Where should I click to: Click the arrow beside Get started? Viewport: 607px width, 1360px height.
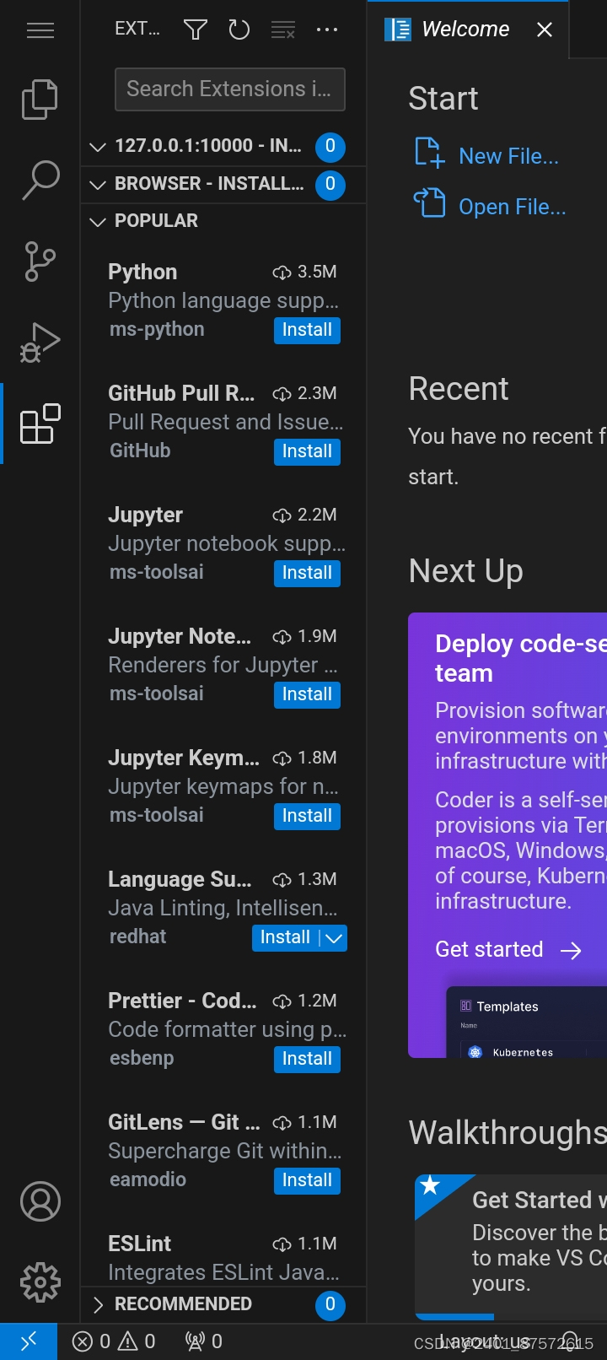(571, 951)
